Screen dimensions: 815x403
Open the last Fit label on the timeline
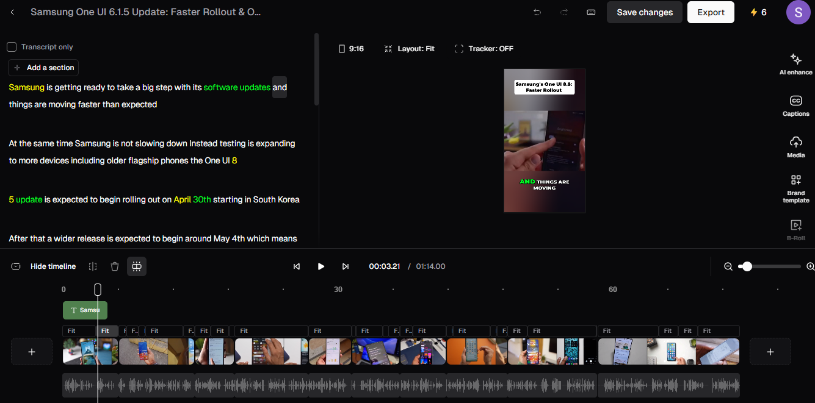(718, 330)
